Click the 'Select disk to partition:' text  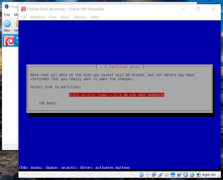tap(56, 87)
